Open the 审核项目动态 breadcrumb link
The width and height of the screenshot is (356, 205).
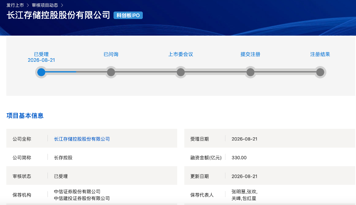click(x=45, y=5)
